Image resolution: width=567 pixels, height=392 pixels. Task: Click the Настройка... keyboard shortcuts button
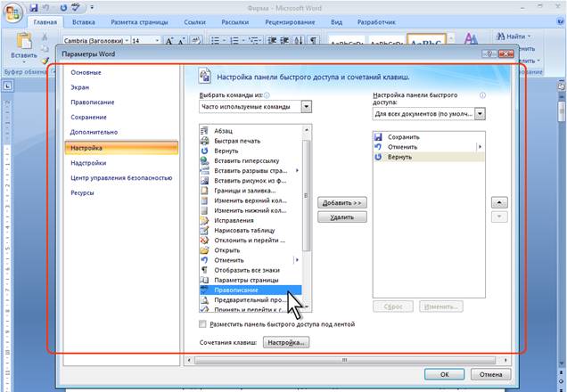pos(285,342)
